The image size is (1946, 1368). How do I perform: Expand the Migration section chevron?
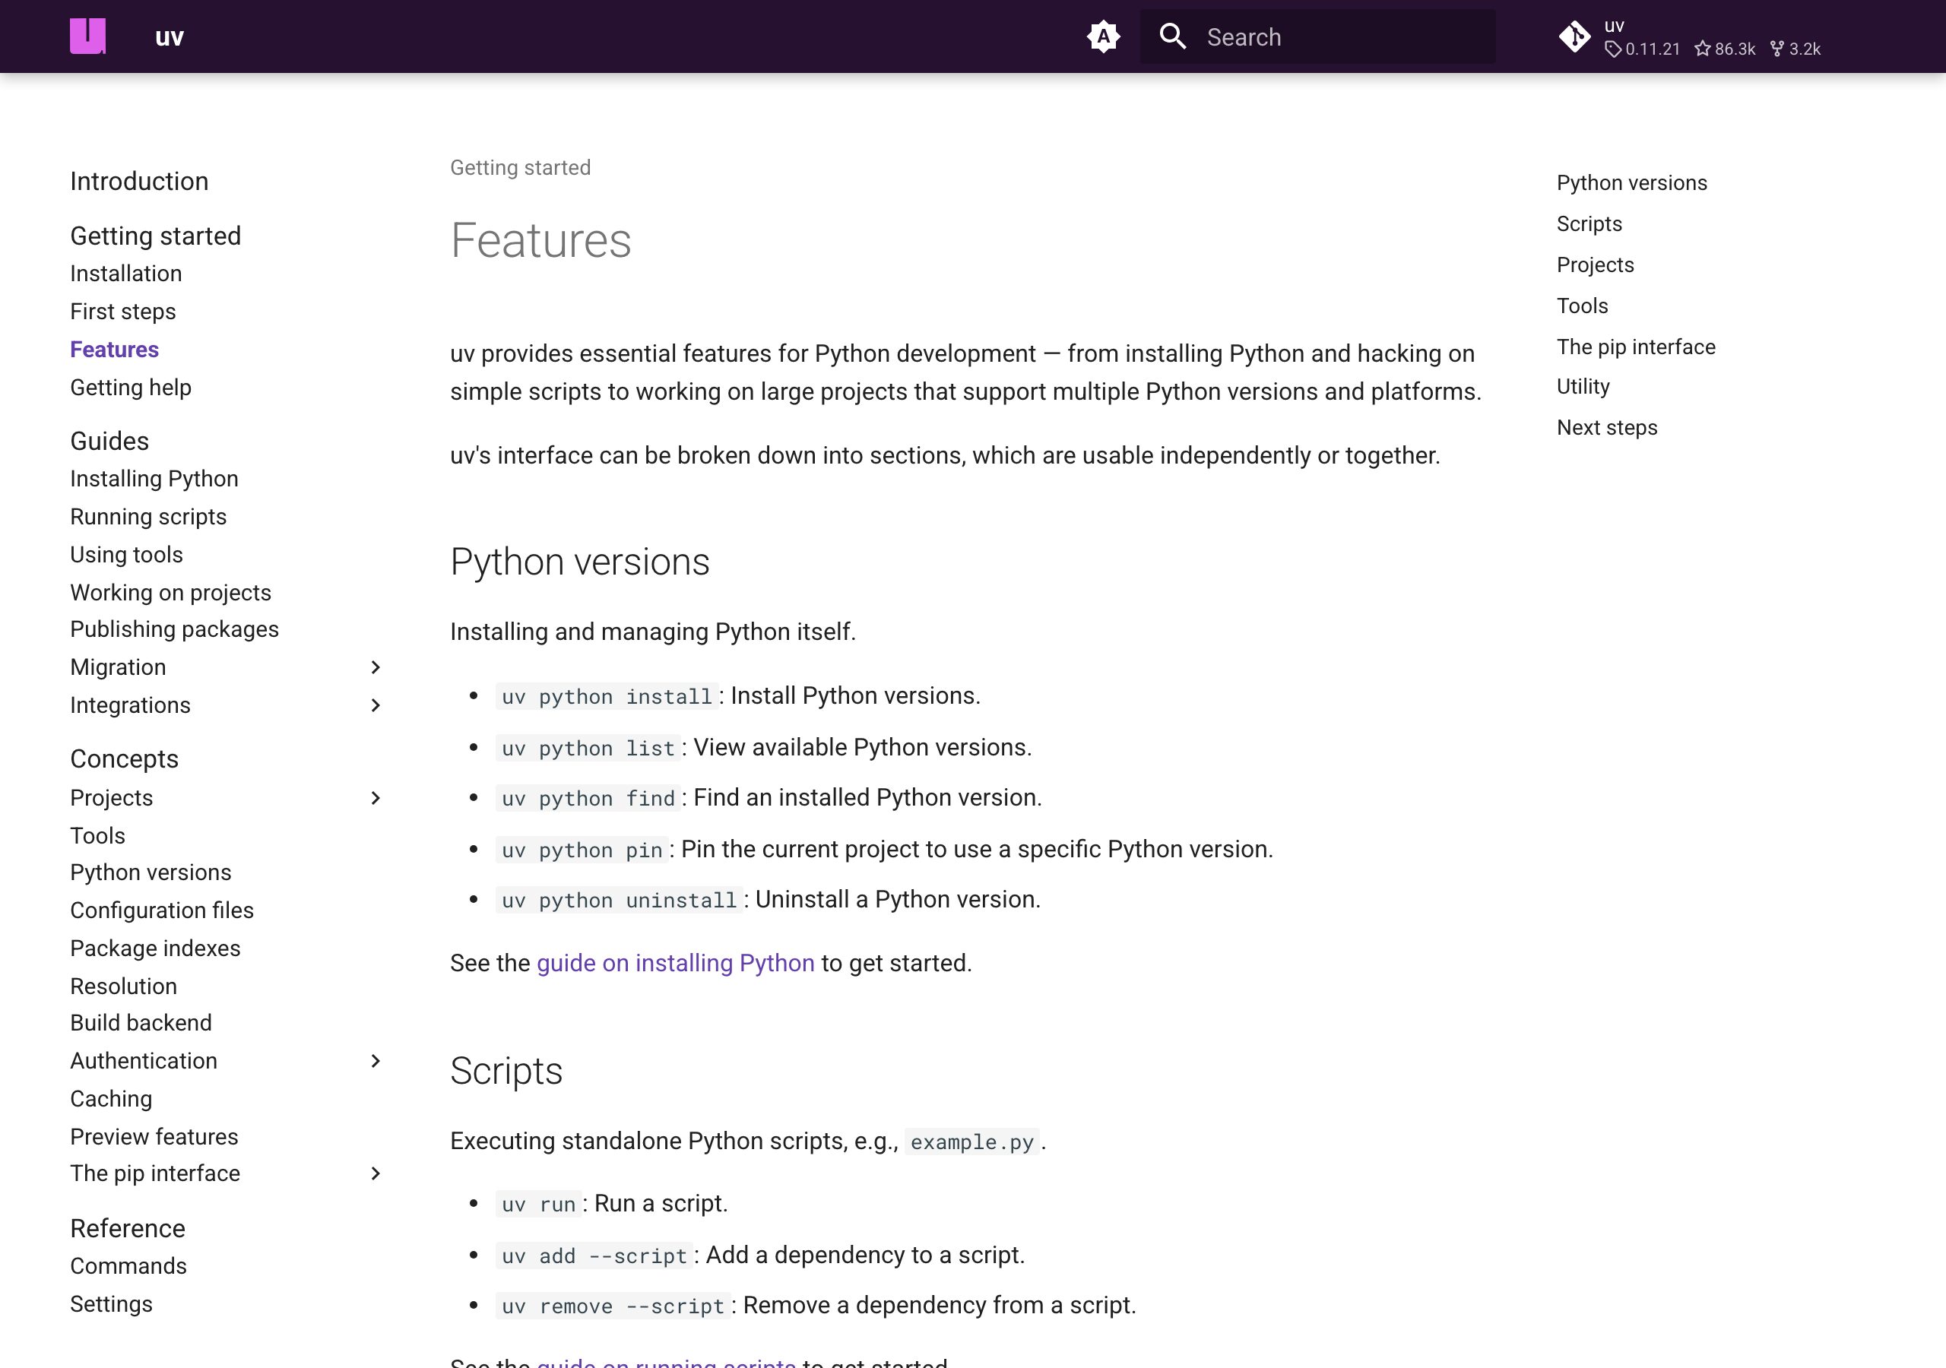[376, 668]
